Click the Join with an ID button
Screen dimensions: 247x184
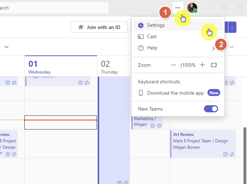(x=99, y=27)
